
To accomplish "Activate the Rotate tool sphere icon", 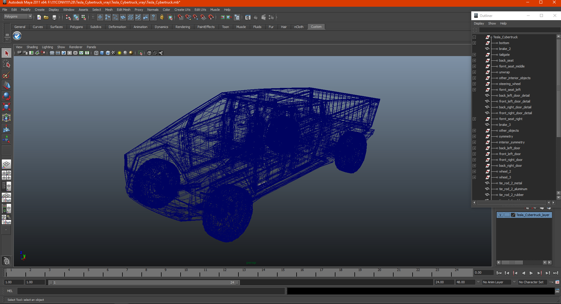I will click(x=6, y=96).
